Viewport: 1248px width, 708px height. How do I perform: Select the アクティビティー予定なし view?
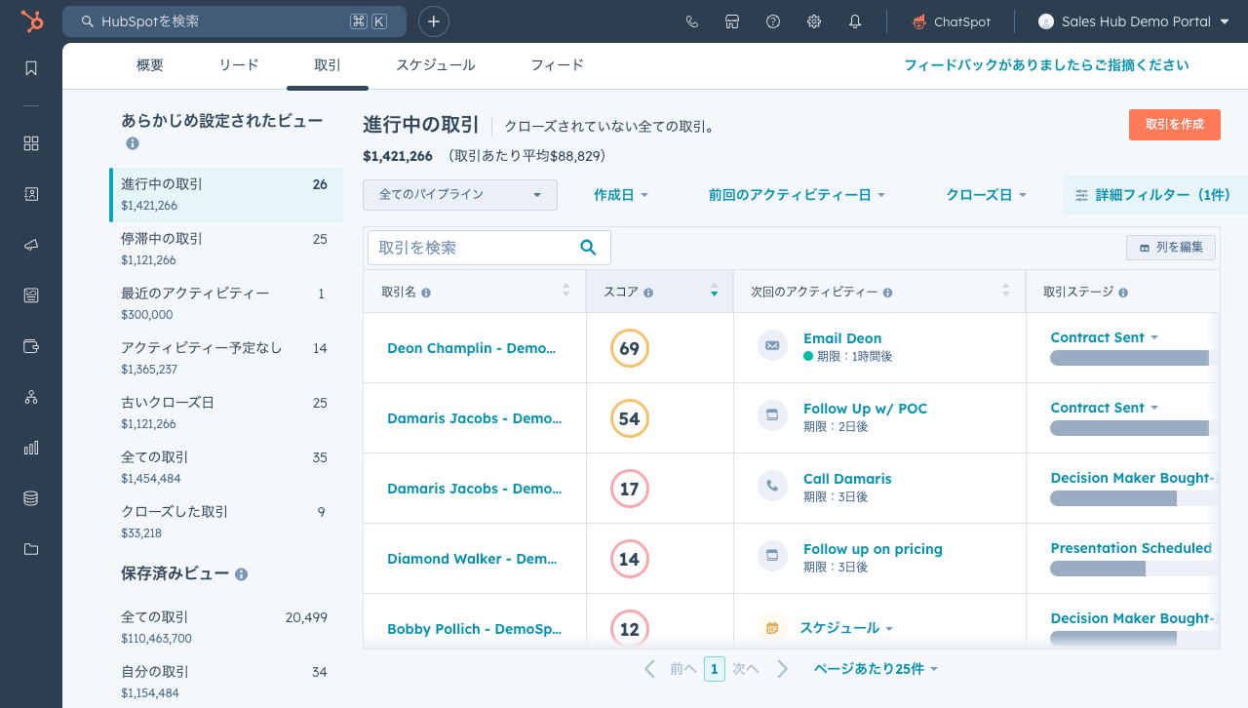pos(226,359)
